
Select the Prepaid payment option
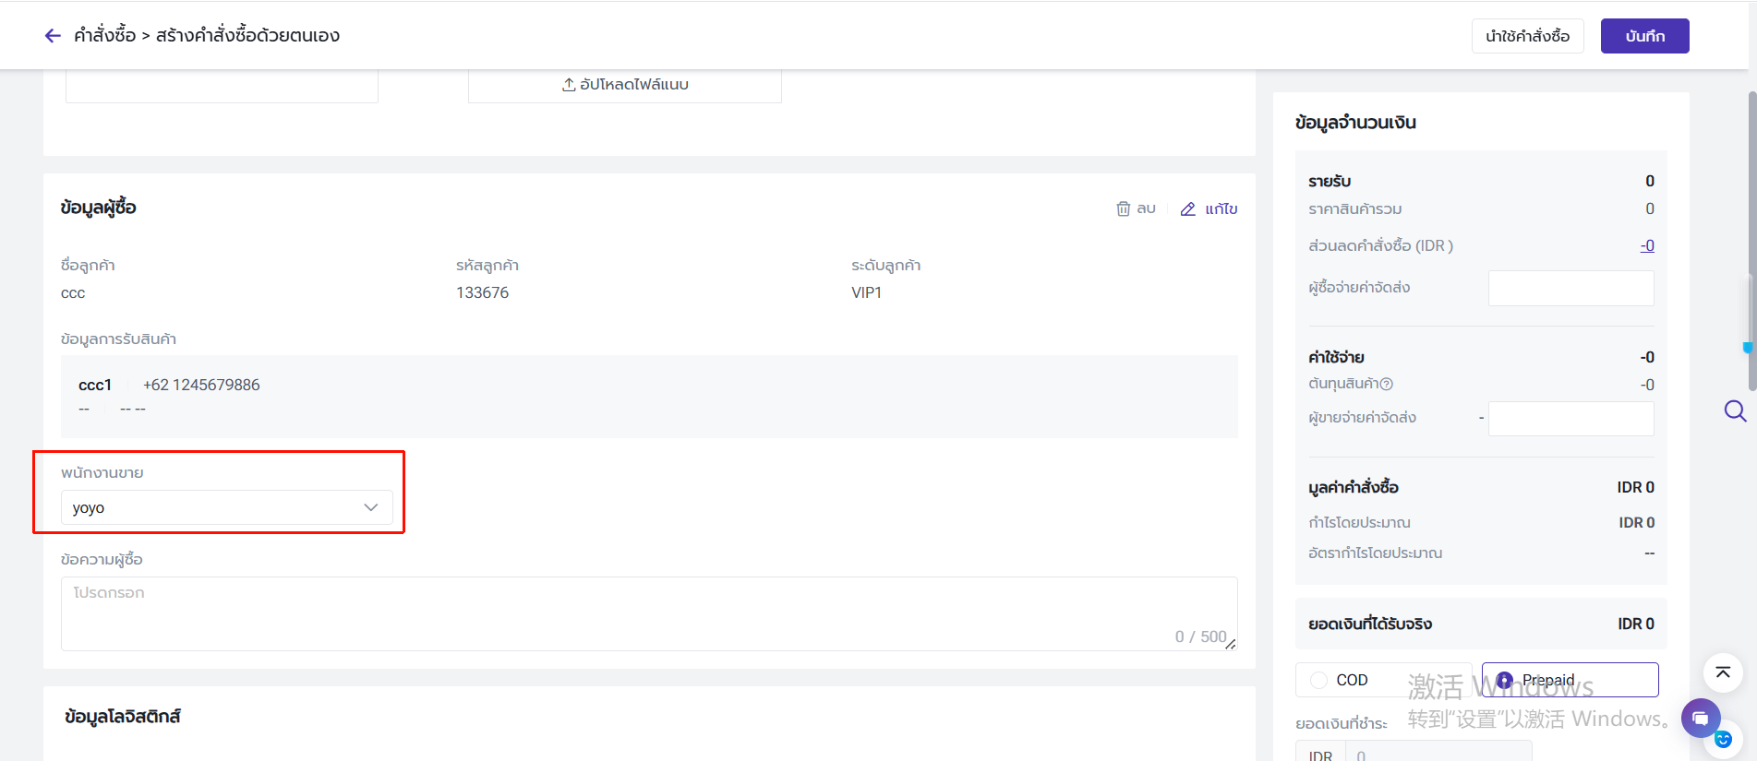point(1505,680)
